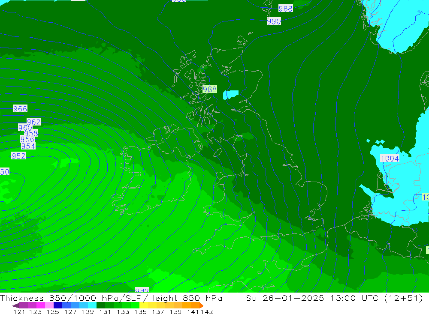Click the cyan legend swatch before 131
The image size is (429, 314).
pyautogui.click(x=92, y=305)
